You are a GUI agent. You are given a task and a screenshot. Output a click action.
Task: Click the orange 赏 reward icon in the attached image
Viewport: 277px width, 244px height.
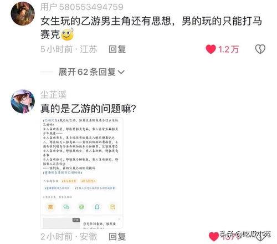click(50, 207)
